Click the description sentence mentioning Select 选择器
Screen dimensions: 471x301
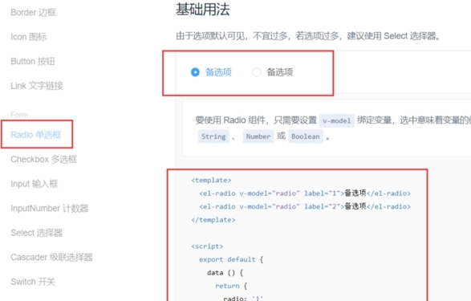click(x=308, y=36)
